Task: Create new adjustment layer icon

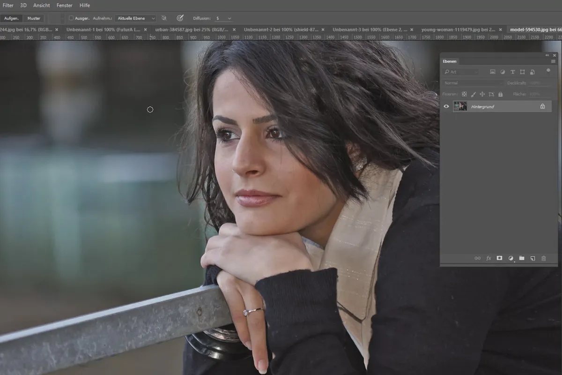Action: (510, 258)
